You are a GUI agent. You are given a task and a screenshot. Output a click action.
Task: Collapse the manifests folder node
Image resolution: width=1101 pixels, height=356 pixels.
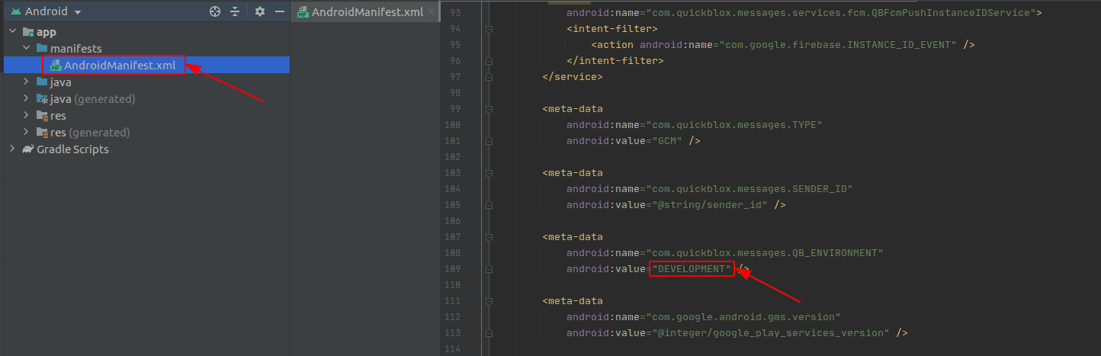tap(27, 49)
